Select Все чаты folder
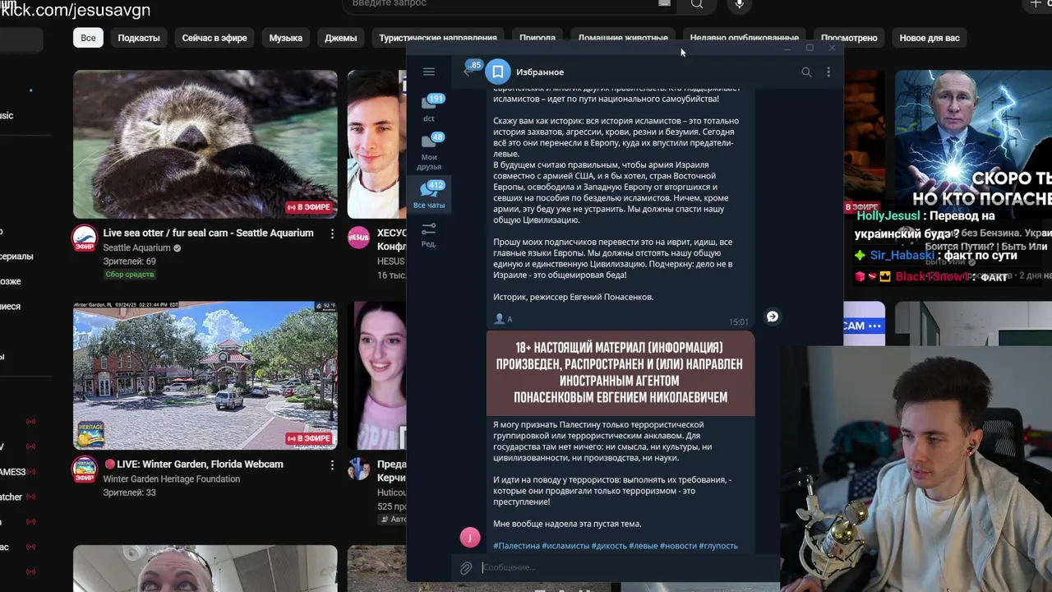 429,195
